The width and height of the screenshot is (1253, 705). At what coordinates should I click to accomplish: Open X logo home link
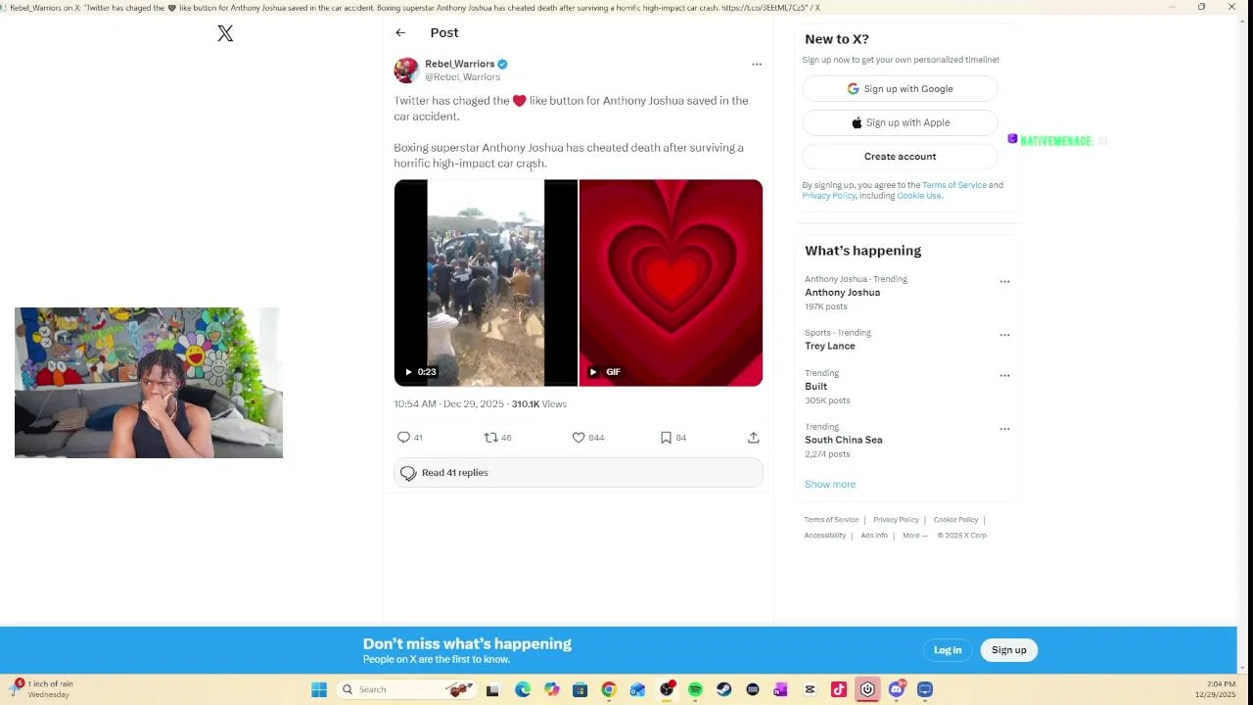click(x=225, y=33)
